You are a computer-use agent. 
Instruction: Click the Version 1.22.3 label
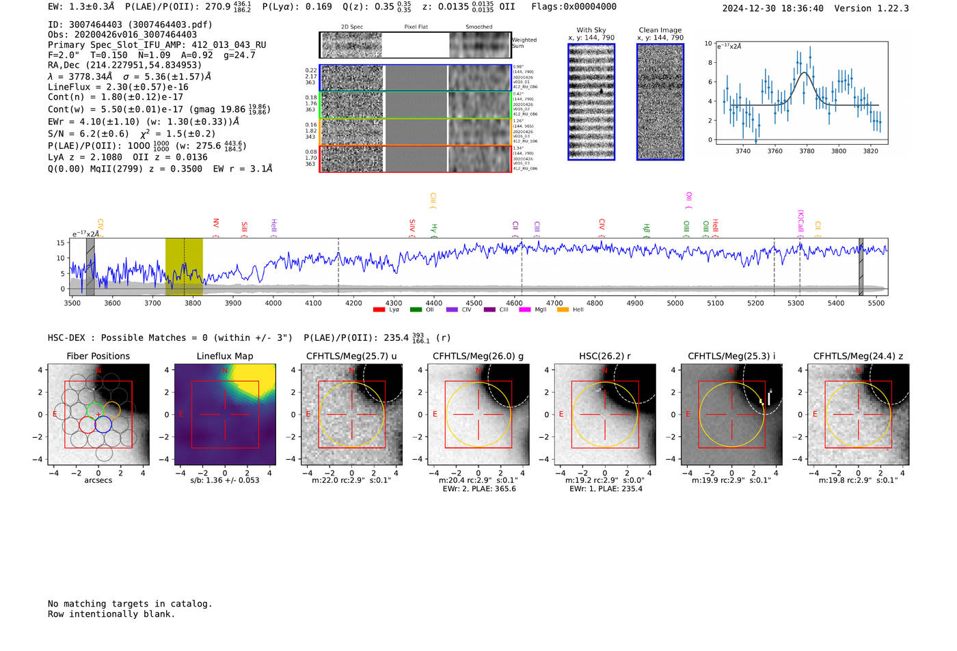pos(872,8)
